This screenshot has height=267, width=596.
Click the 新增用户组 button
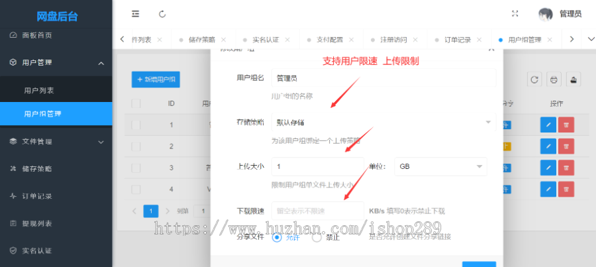pos(156,80)
